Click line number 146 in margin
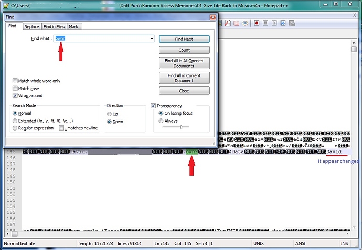Viewport: 362px width, 250px height. coord(11,158)
